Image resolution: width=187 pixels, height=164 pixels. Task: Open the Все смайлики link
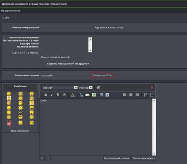coord(20,131)
